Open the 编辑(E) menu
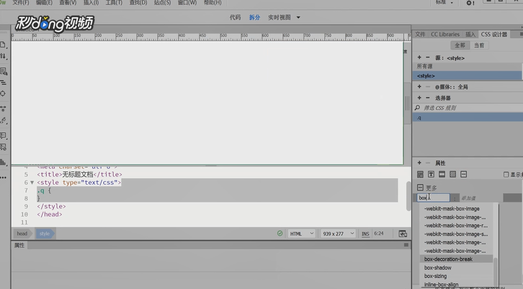Viewport: 523px width, 289px height. pyautogui.click(x=44, y=2)
